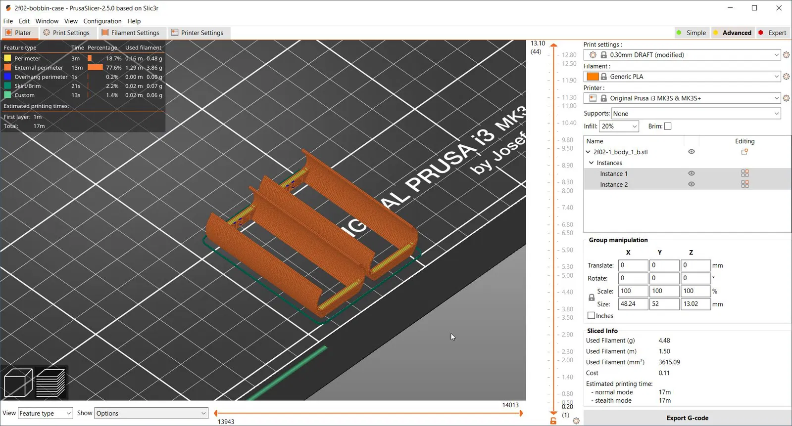Screen dimensions: 792x426
Task: Switch to layers preview view icon
Action: (50, 383)
